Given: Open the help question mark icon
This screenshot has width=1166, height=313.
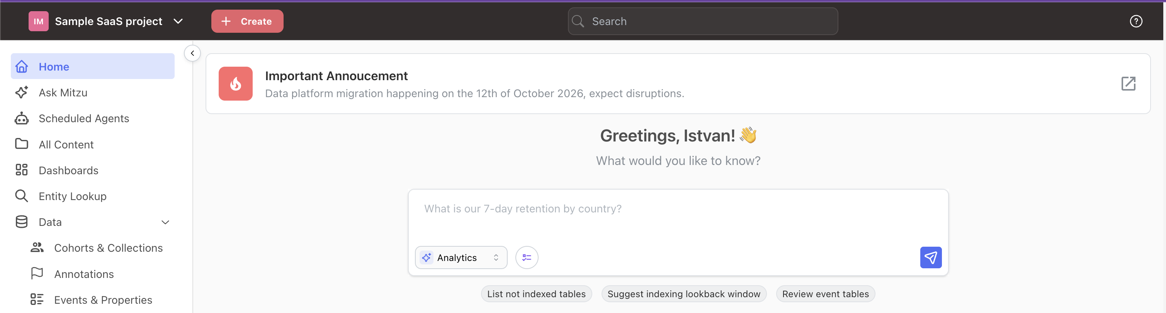Looking at the screenshot, I should point(1136,21).
